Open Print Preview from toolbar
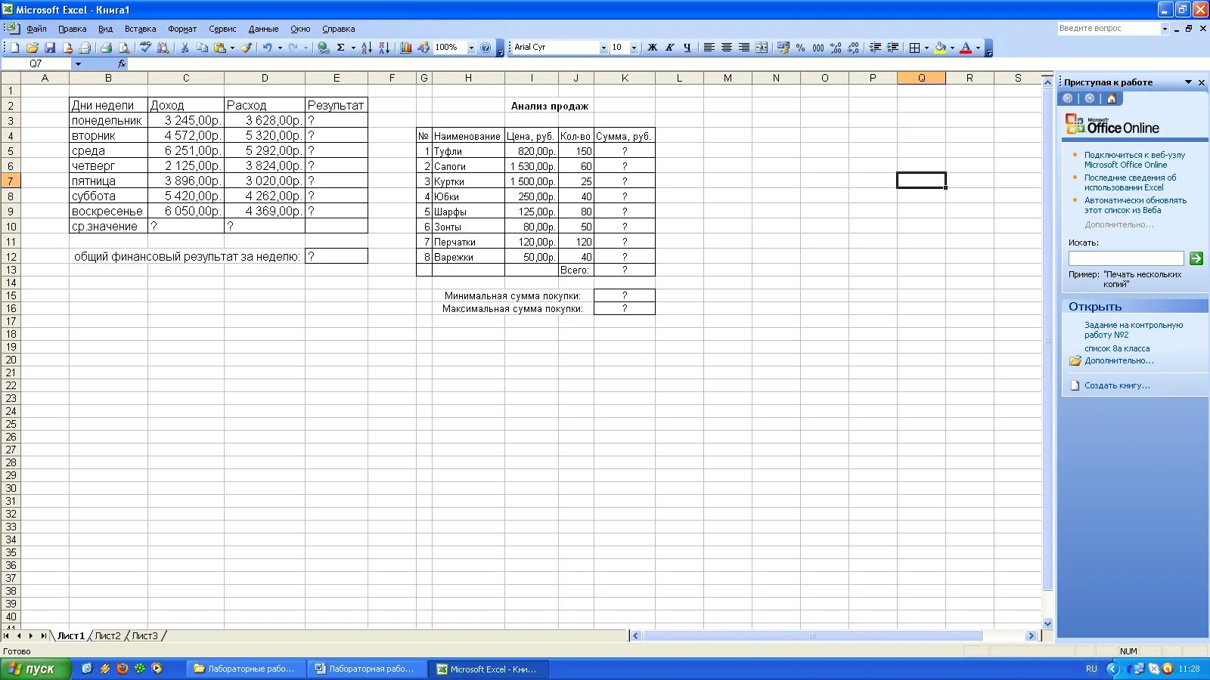Viewport: 1210px width, 680px height. pos(124,48)
